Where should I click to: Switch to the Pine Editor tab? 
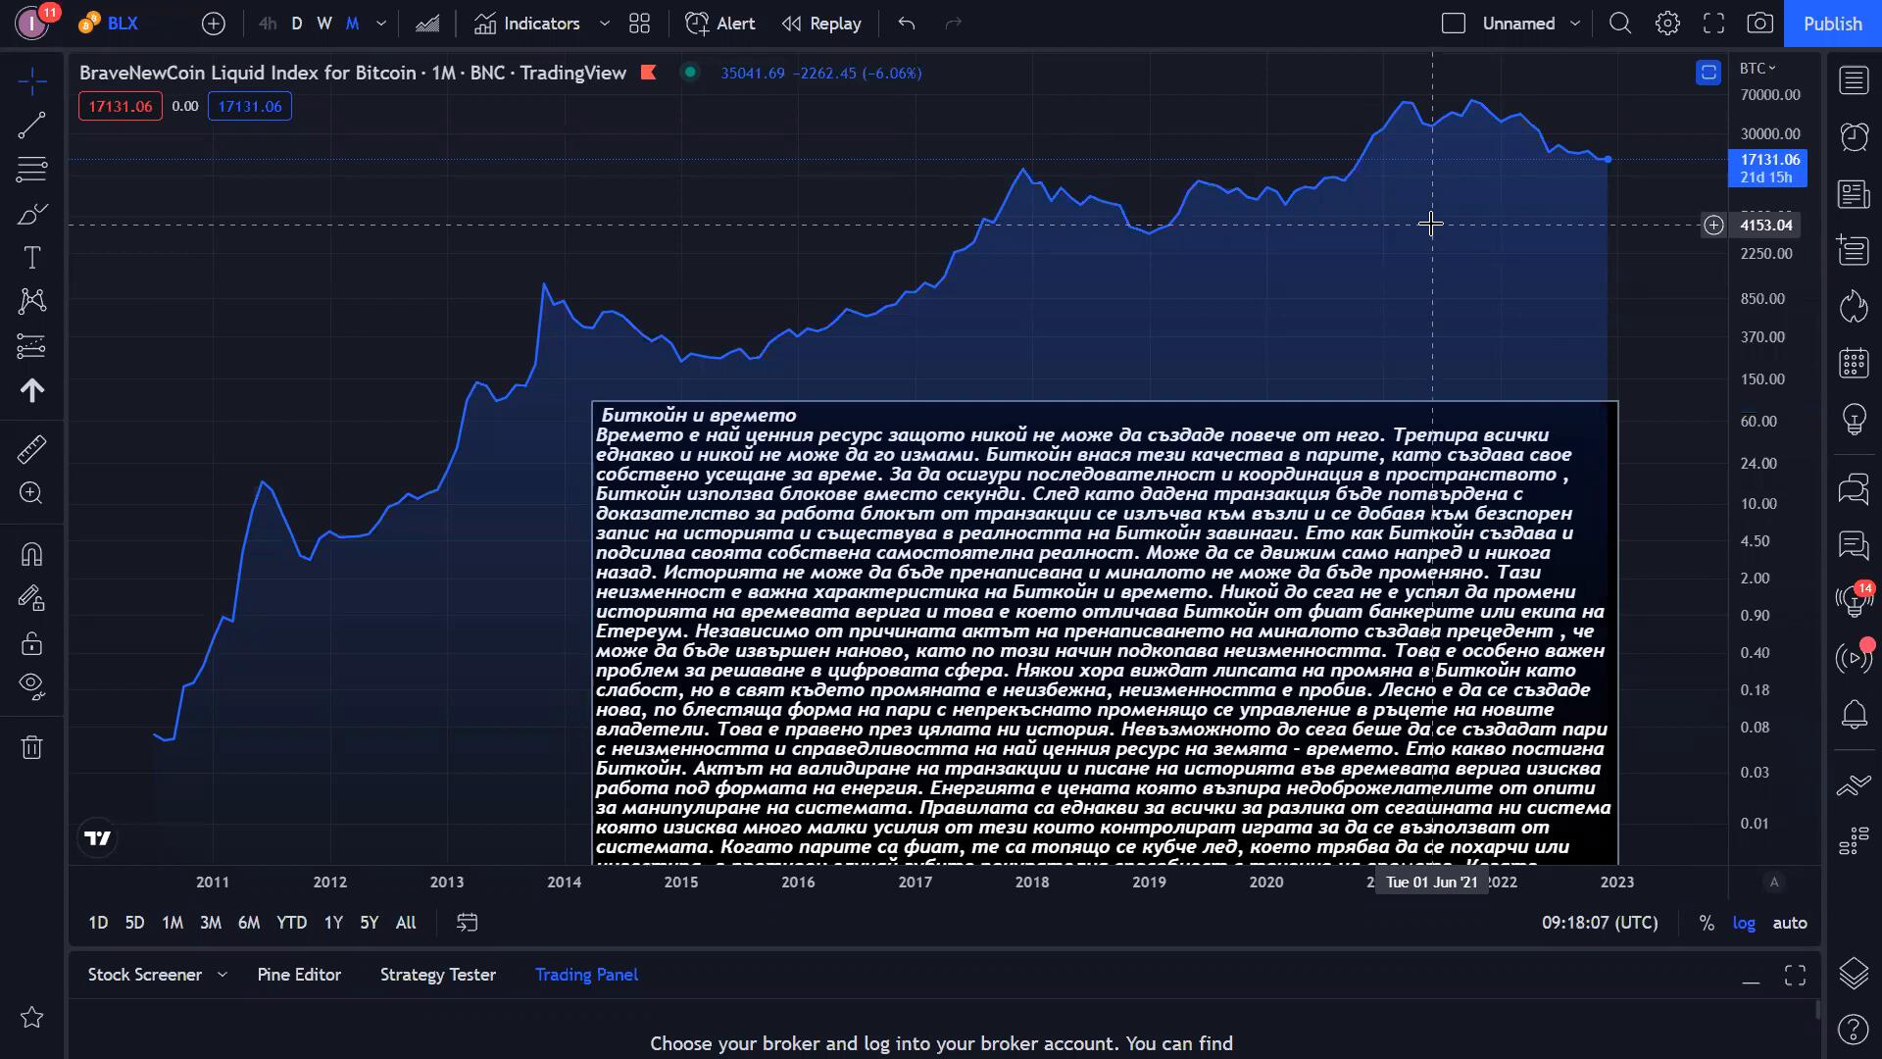coord(299,975)
